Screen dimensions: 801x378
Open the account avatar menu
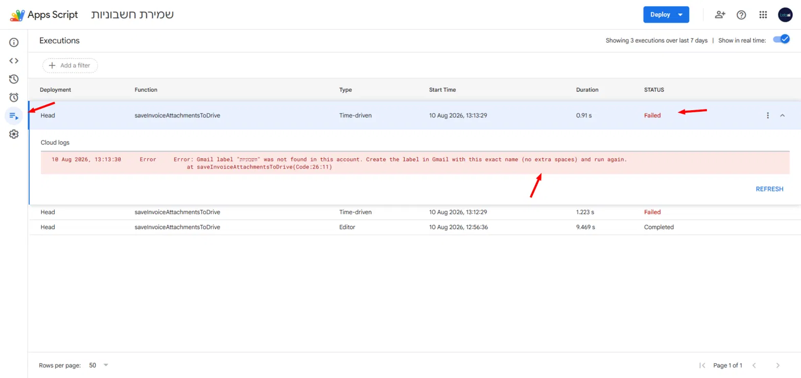point(785,15)
